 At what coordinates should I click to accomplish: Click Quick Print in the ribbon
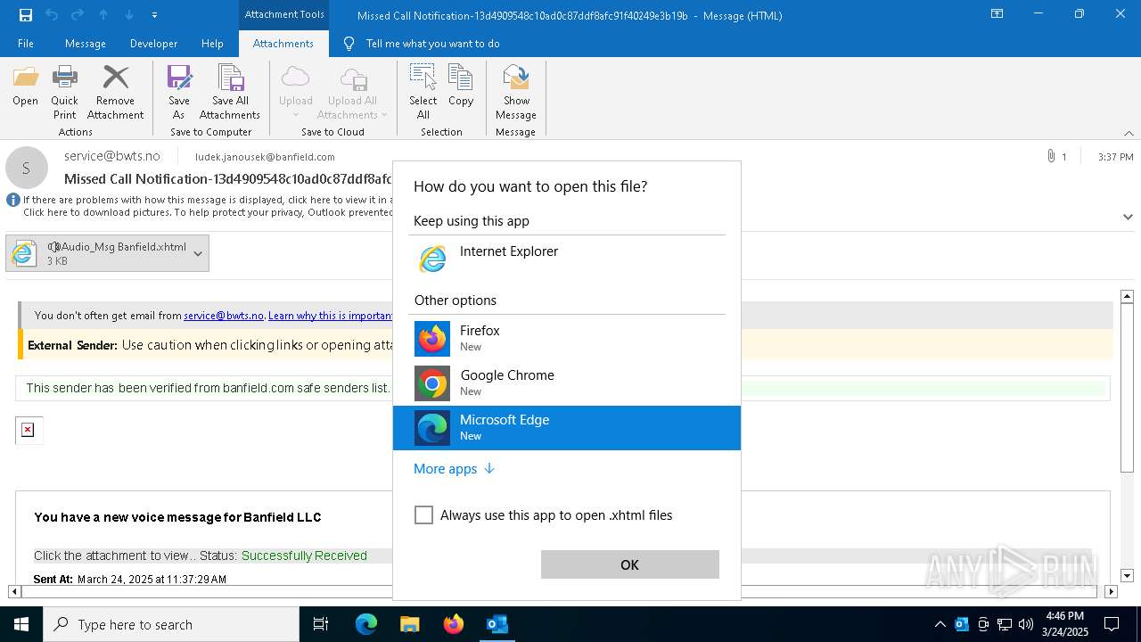tap(64, 93)
